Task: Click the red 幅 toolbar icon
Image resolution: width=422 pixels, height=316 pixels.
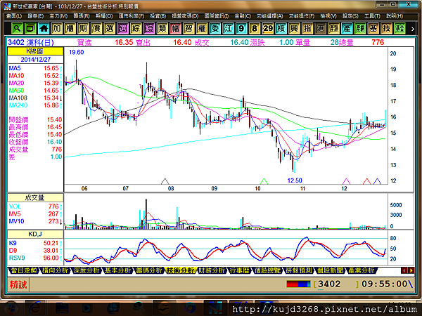Action: [175, 28]
